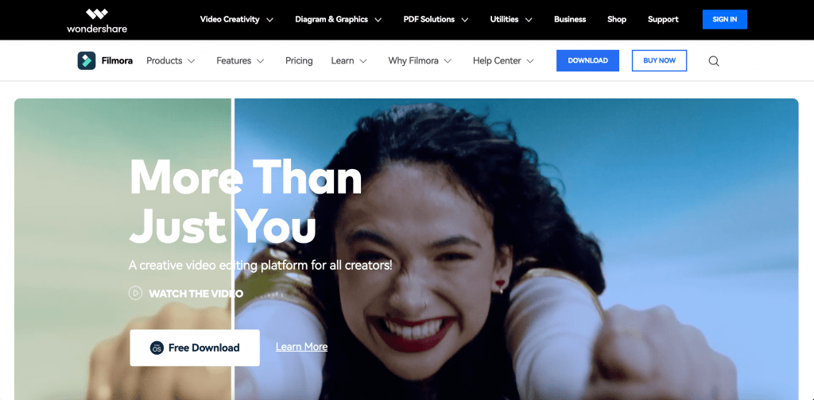Expand Why Filmora menu
Screen dimensions: 814x400
click(x=420, y=60)
